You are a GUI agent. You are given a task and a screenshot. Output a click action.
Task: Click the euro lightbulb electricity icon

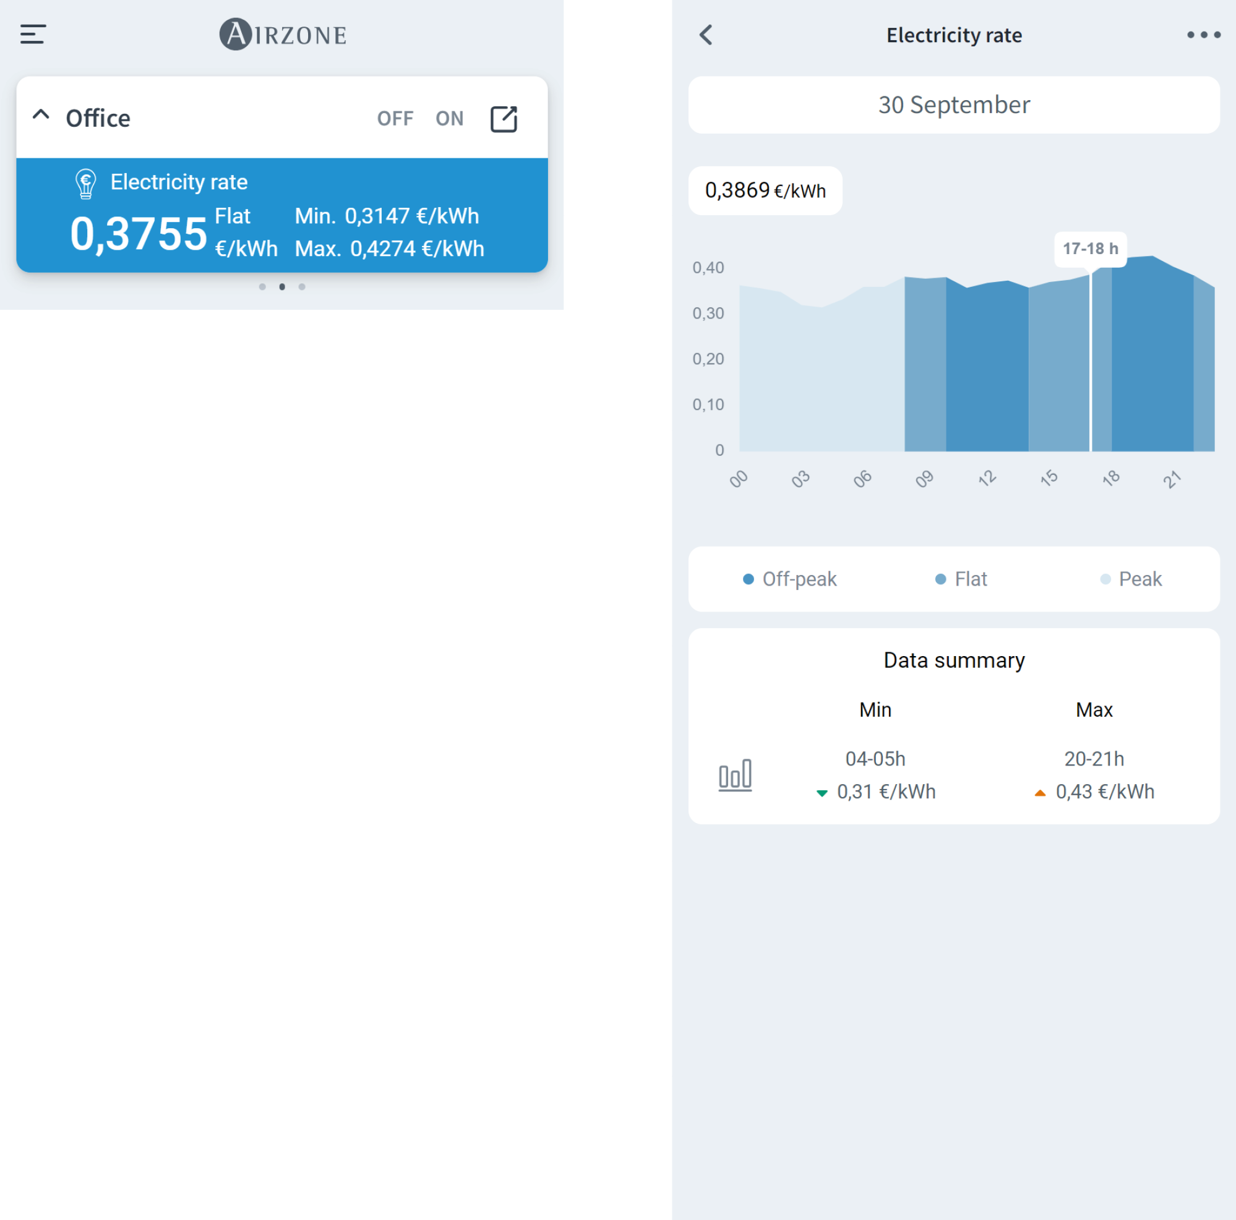click(86, 184)
